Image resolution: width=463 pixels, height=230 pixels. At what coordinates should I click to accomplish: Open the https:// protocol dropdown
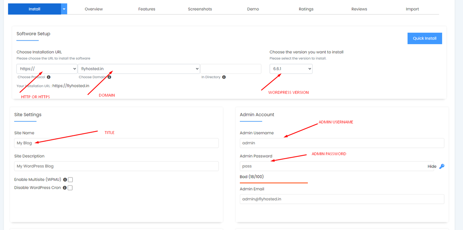(x=47, y=69)
